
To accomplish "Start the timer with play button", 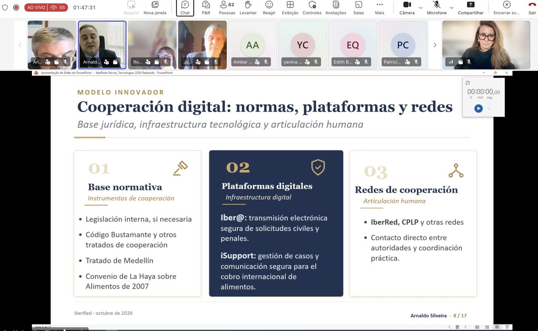I will [478, 109].
